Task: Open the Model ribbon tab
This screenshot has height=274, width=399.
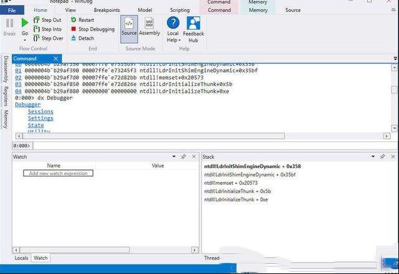Action: [145, 10]
